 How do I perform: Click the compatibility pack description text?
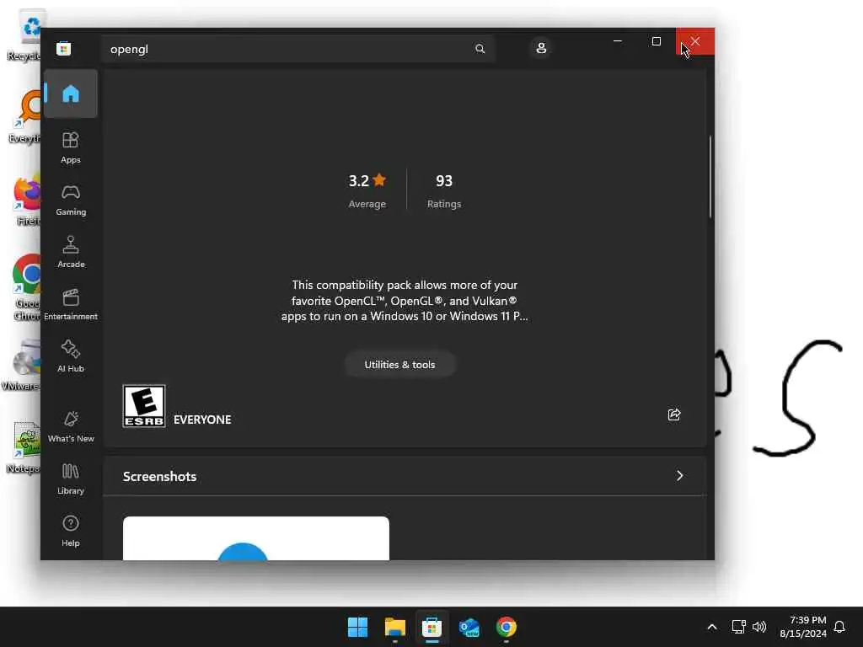pyautogui.click(x=405, y=301)
